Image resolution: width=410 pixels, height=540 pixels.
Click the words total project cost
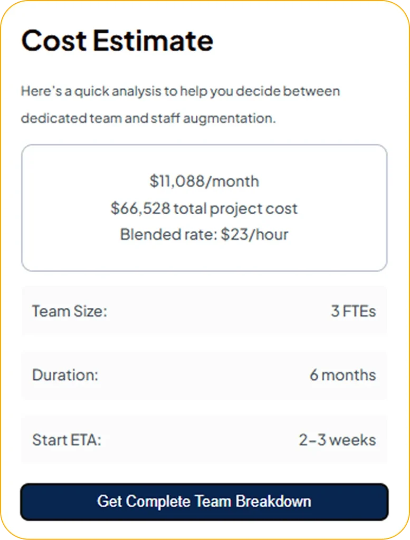pyautogui.click(x=236, y=208)
